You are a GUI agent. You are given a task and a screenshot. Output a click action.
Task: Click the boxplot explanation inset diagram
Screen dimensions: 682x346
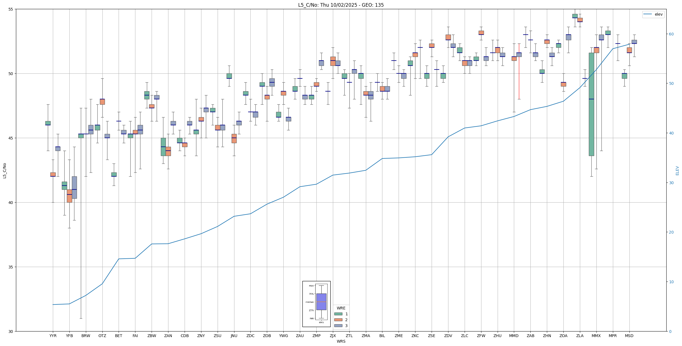tap(316, 304)
